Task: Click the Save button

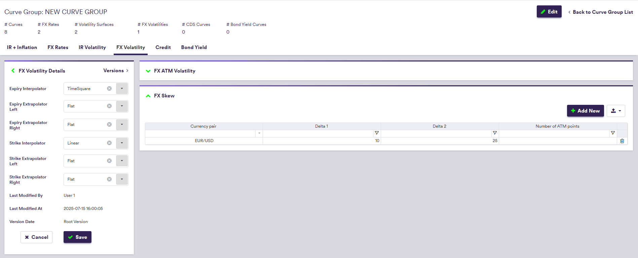Action: (77, 237)
